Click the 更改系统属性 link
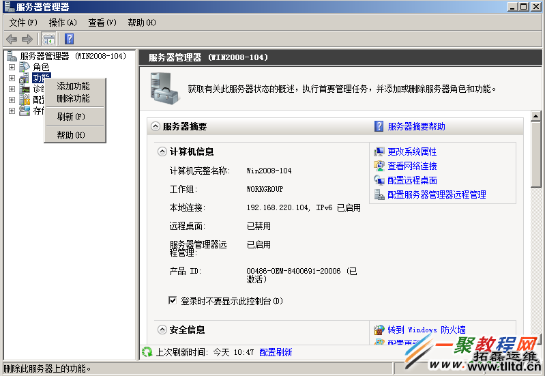The image size is (545, 376). tap(412, 151)
